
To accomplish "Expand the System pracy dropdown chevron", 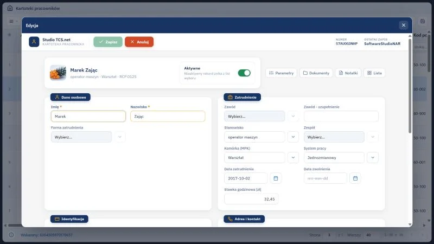I will click(373, 158).
